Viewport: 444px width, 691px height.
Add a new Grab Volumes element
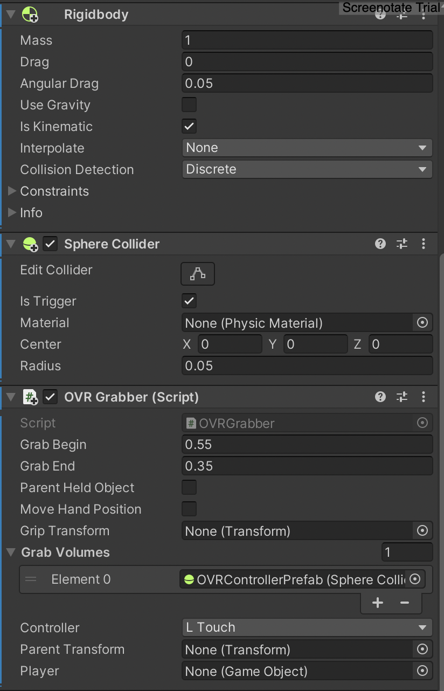pos(378,603)
